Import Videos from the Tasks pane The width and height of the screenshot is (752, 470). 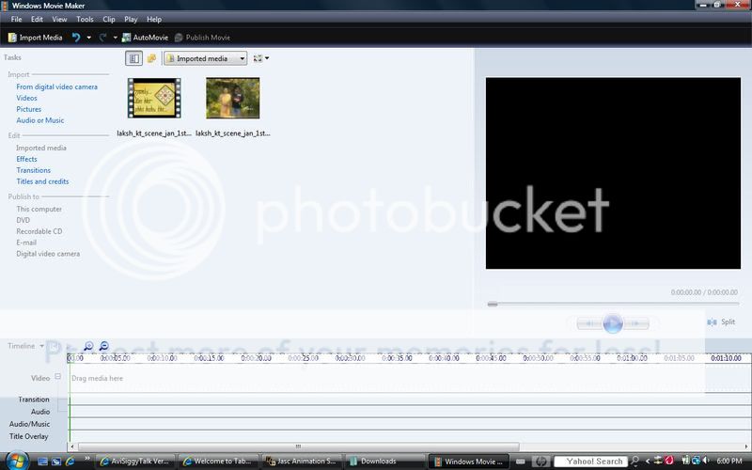click(26, 98)
